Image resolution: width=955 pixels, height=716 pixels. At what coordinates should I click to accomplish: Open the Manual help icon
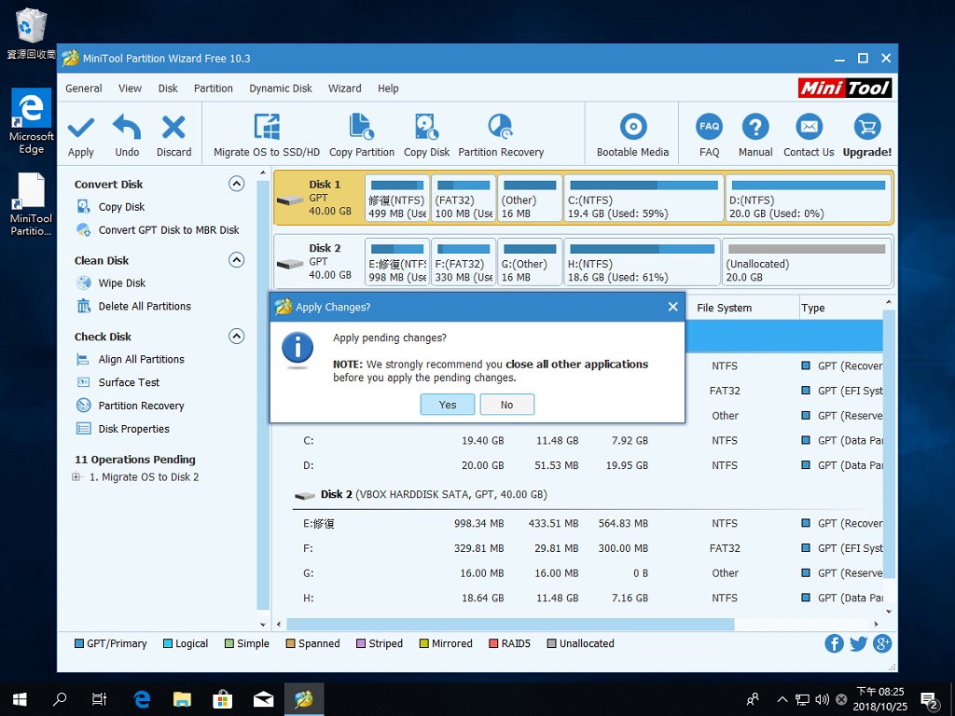tap(755, 136)
